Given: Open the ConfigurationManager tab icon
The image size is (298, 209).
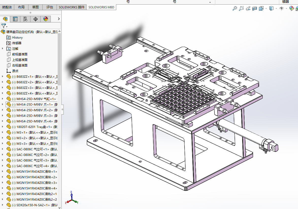Looking at the screenshot, I should (25, 19).
